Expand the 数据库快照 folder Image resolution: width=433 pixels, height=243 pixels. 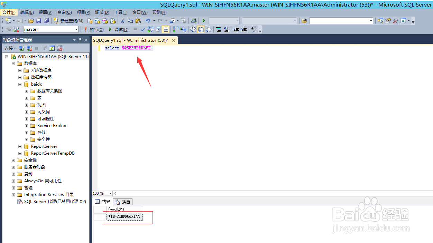[x=20, y=77]
